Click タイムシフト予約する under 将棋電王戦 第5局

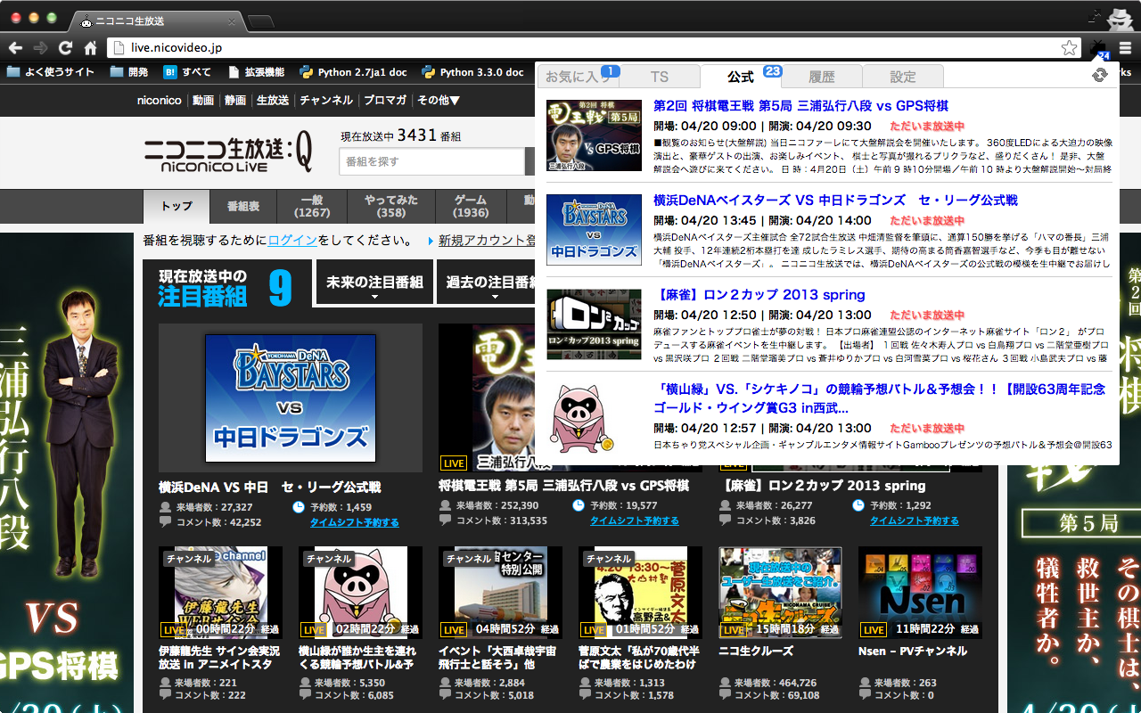click(x=634, y=520)
